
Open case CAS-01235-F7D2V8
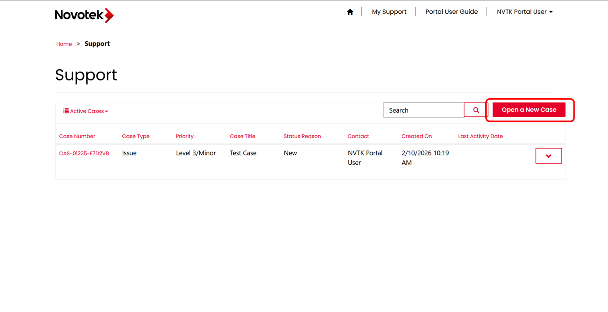pyautogui.click(x=84, y=153)
